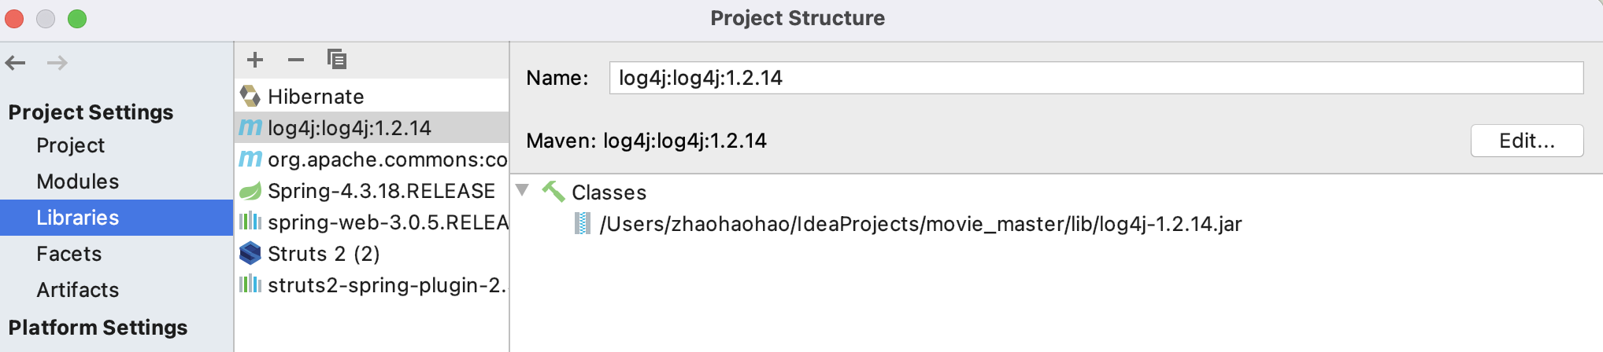Viewport: 1603px width, 352px height.
Task: Click the library Name input field
Action: (1095, 78)
